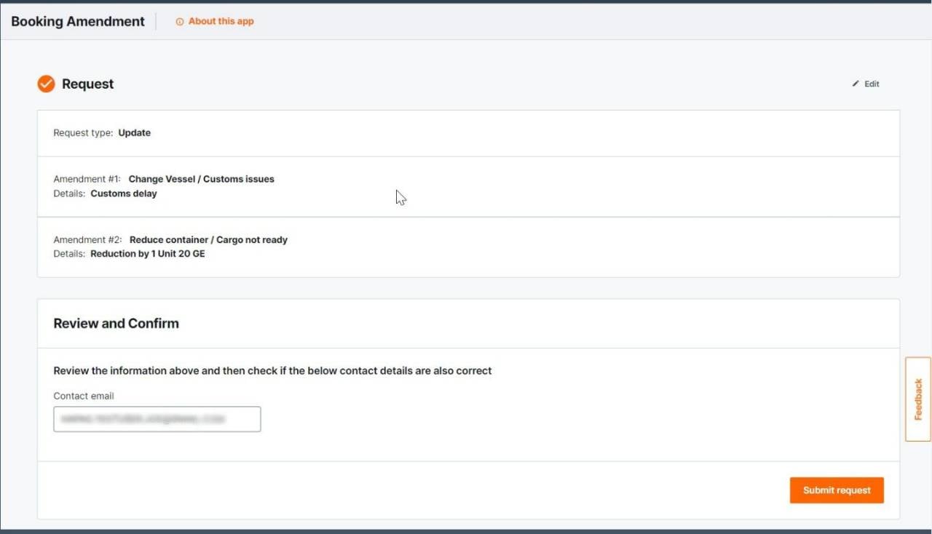Viewport: 932px width, 534px height.
Task: Click the Review and Confirm heading
Action: 116,323
